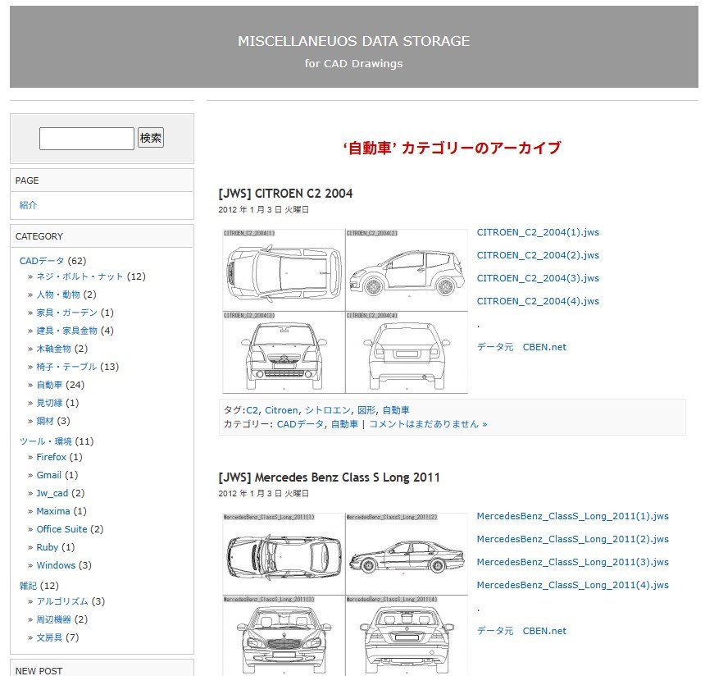Image resolution: width=705 pixels, height=676 pixels.
Task: Download CITROEN_C2_2004(2).jws file
Action: (x=538, y=255)
